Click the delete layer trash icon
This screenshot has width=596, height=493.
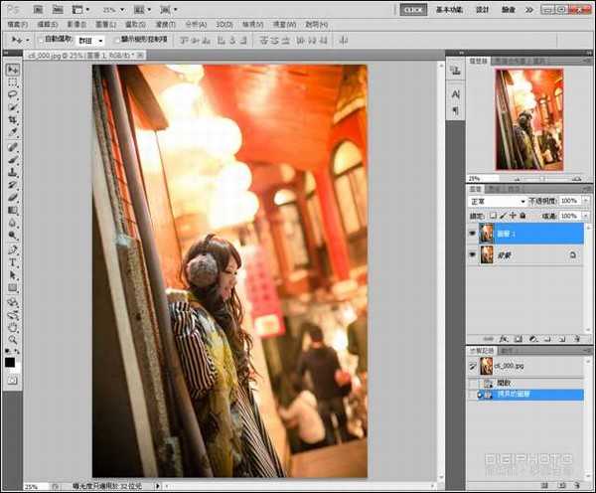click(x=576, y=338)
